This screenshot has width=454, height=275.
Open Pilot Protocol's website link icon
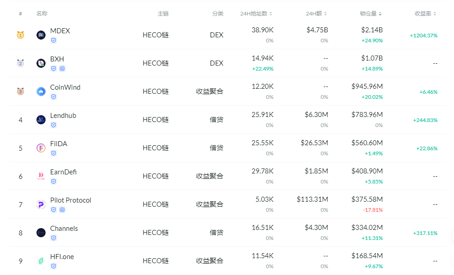point(62,209)
